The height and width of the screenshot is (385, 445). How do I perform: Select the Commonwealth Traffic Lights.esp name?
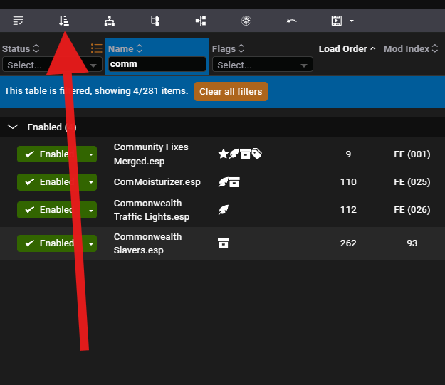pos(152,210)
